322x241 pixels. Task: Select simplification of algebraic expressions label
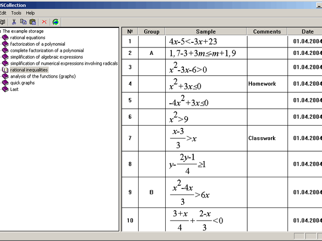point(47,57)
